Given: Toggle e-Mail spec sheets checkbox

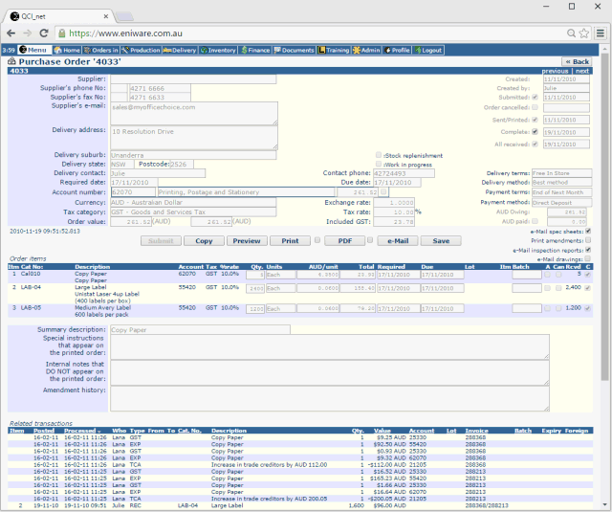Looking at the screenshot, I should pos(588,232).
